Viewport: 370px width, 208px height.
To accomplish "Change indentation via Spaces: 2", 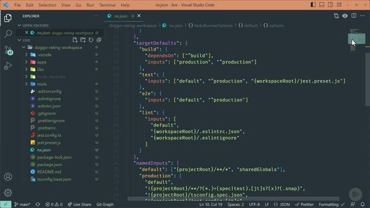I will [236, 205].
